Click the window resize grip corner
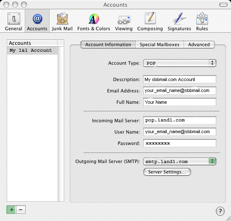Viewport: 231px width, 221px height. point(228,218)
